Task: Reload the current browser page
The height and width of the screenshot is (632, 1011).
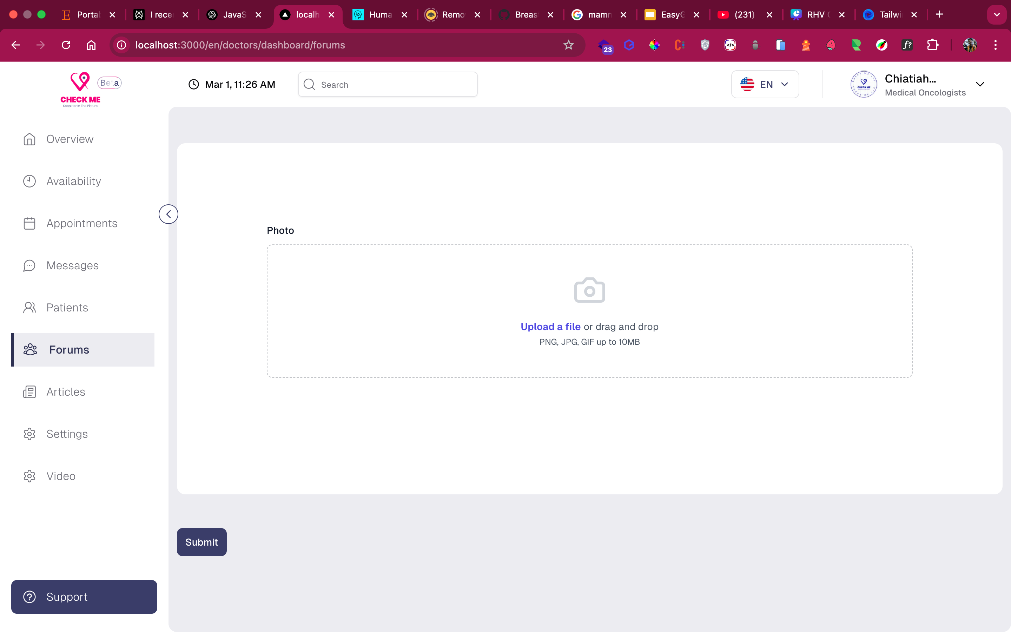Action: (66, 45)
